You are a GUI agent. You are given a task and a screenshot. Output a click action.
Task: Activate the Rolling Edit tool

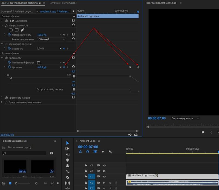67,166
